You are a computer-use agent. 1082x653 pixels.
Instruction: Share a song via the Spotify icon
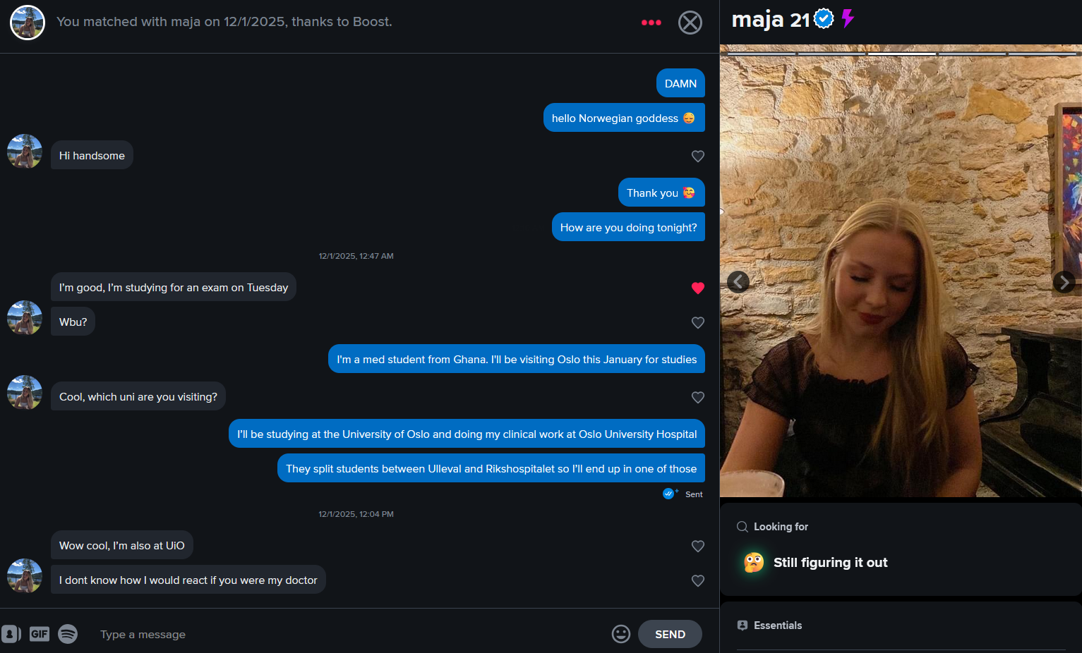pos(68,634)
